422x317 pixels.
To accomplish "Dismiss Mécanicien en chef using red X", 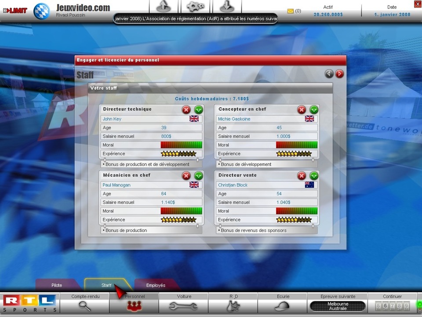I will (186, 176).
